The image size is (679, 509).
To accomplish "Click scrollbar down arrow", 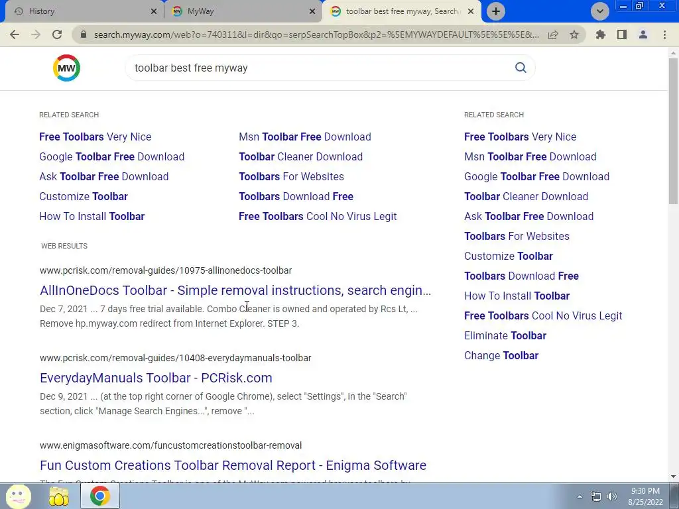I will 674,477.
